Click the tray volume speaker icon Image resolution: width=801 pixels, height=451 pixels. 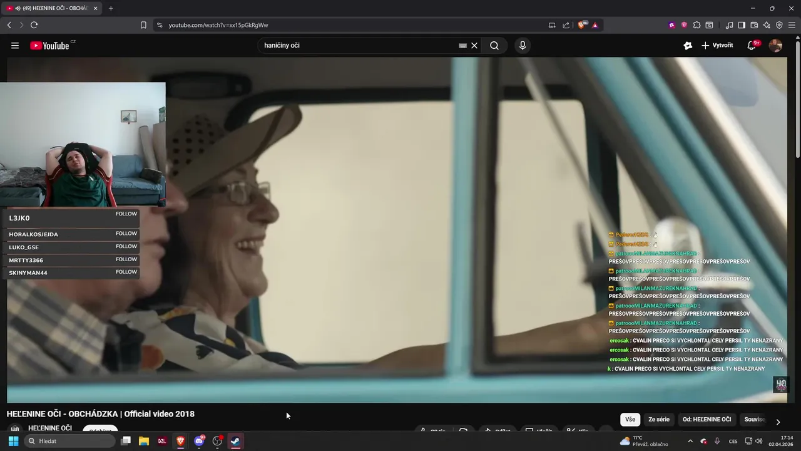coord(758,441)
